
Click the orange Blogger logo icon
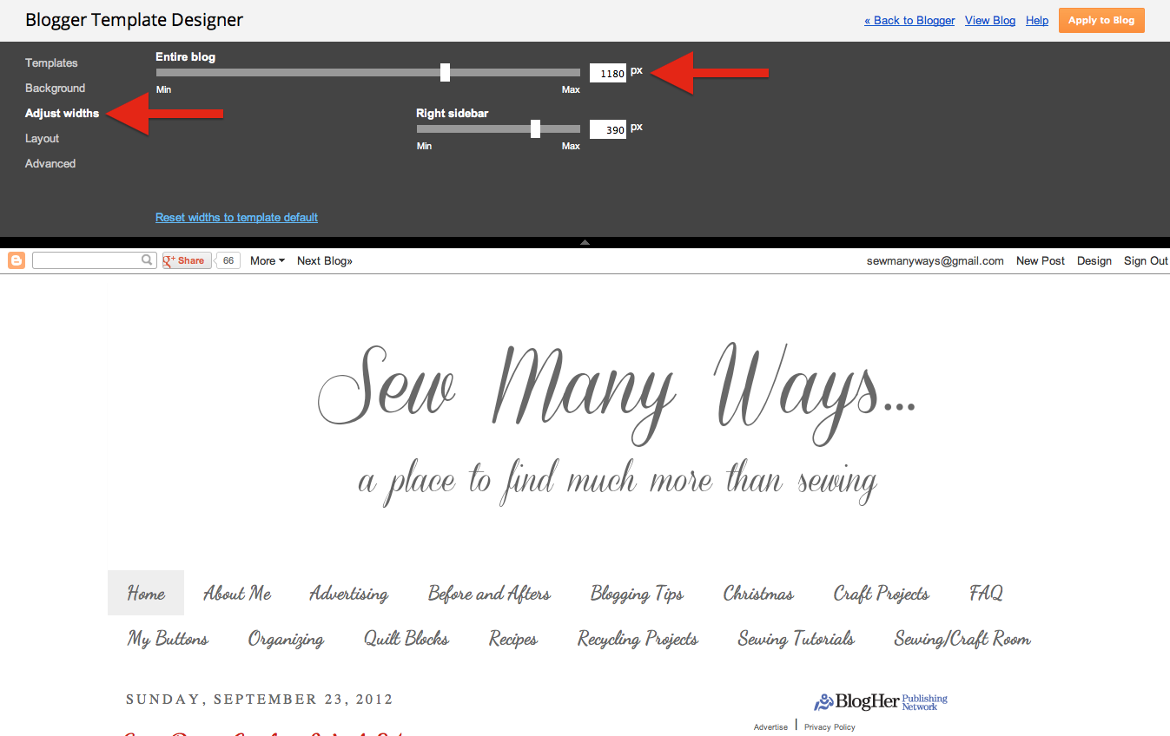click(16, 260)
